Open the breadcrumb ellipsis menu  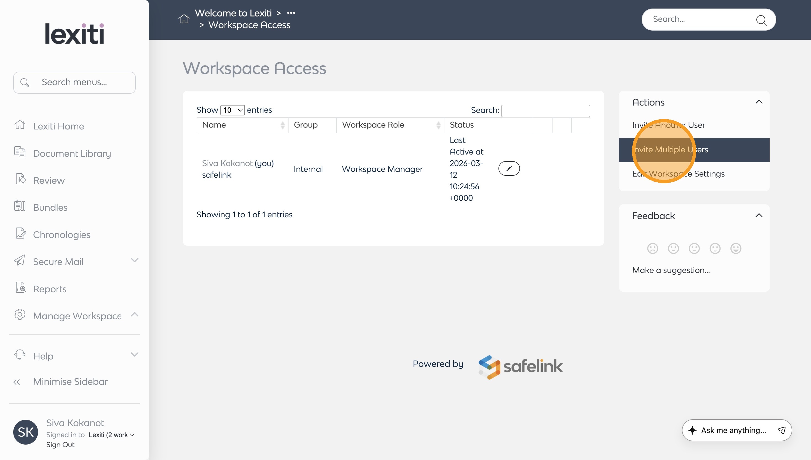pyautogui.click(x=291, y=13)
